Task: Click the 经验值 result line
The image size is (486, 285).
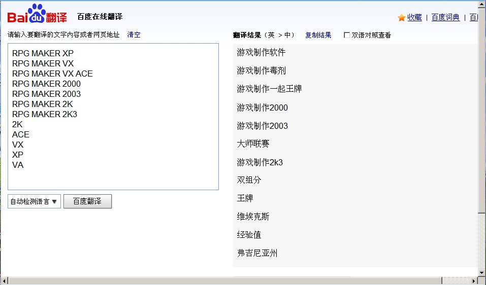Action: pyautogui.click(x=249, y=235)
